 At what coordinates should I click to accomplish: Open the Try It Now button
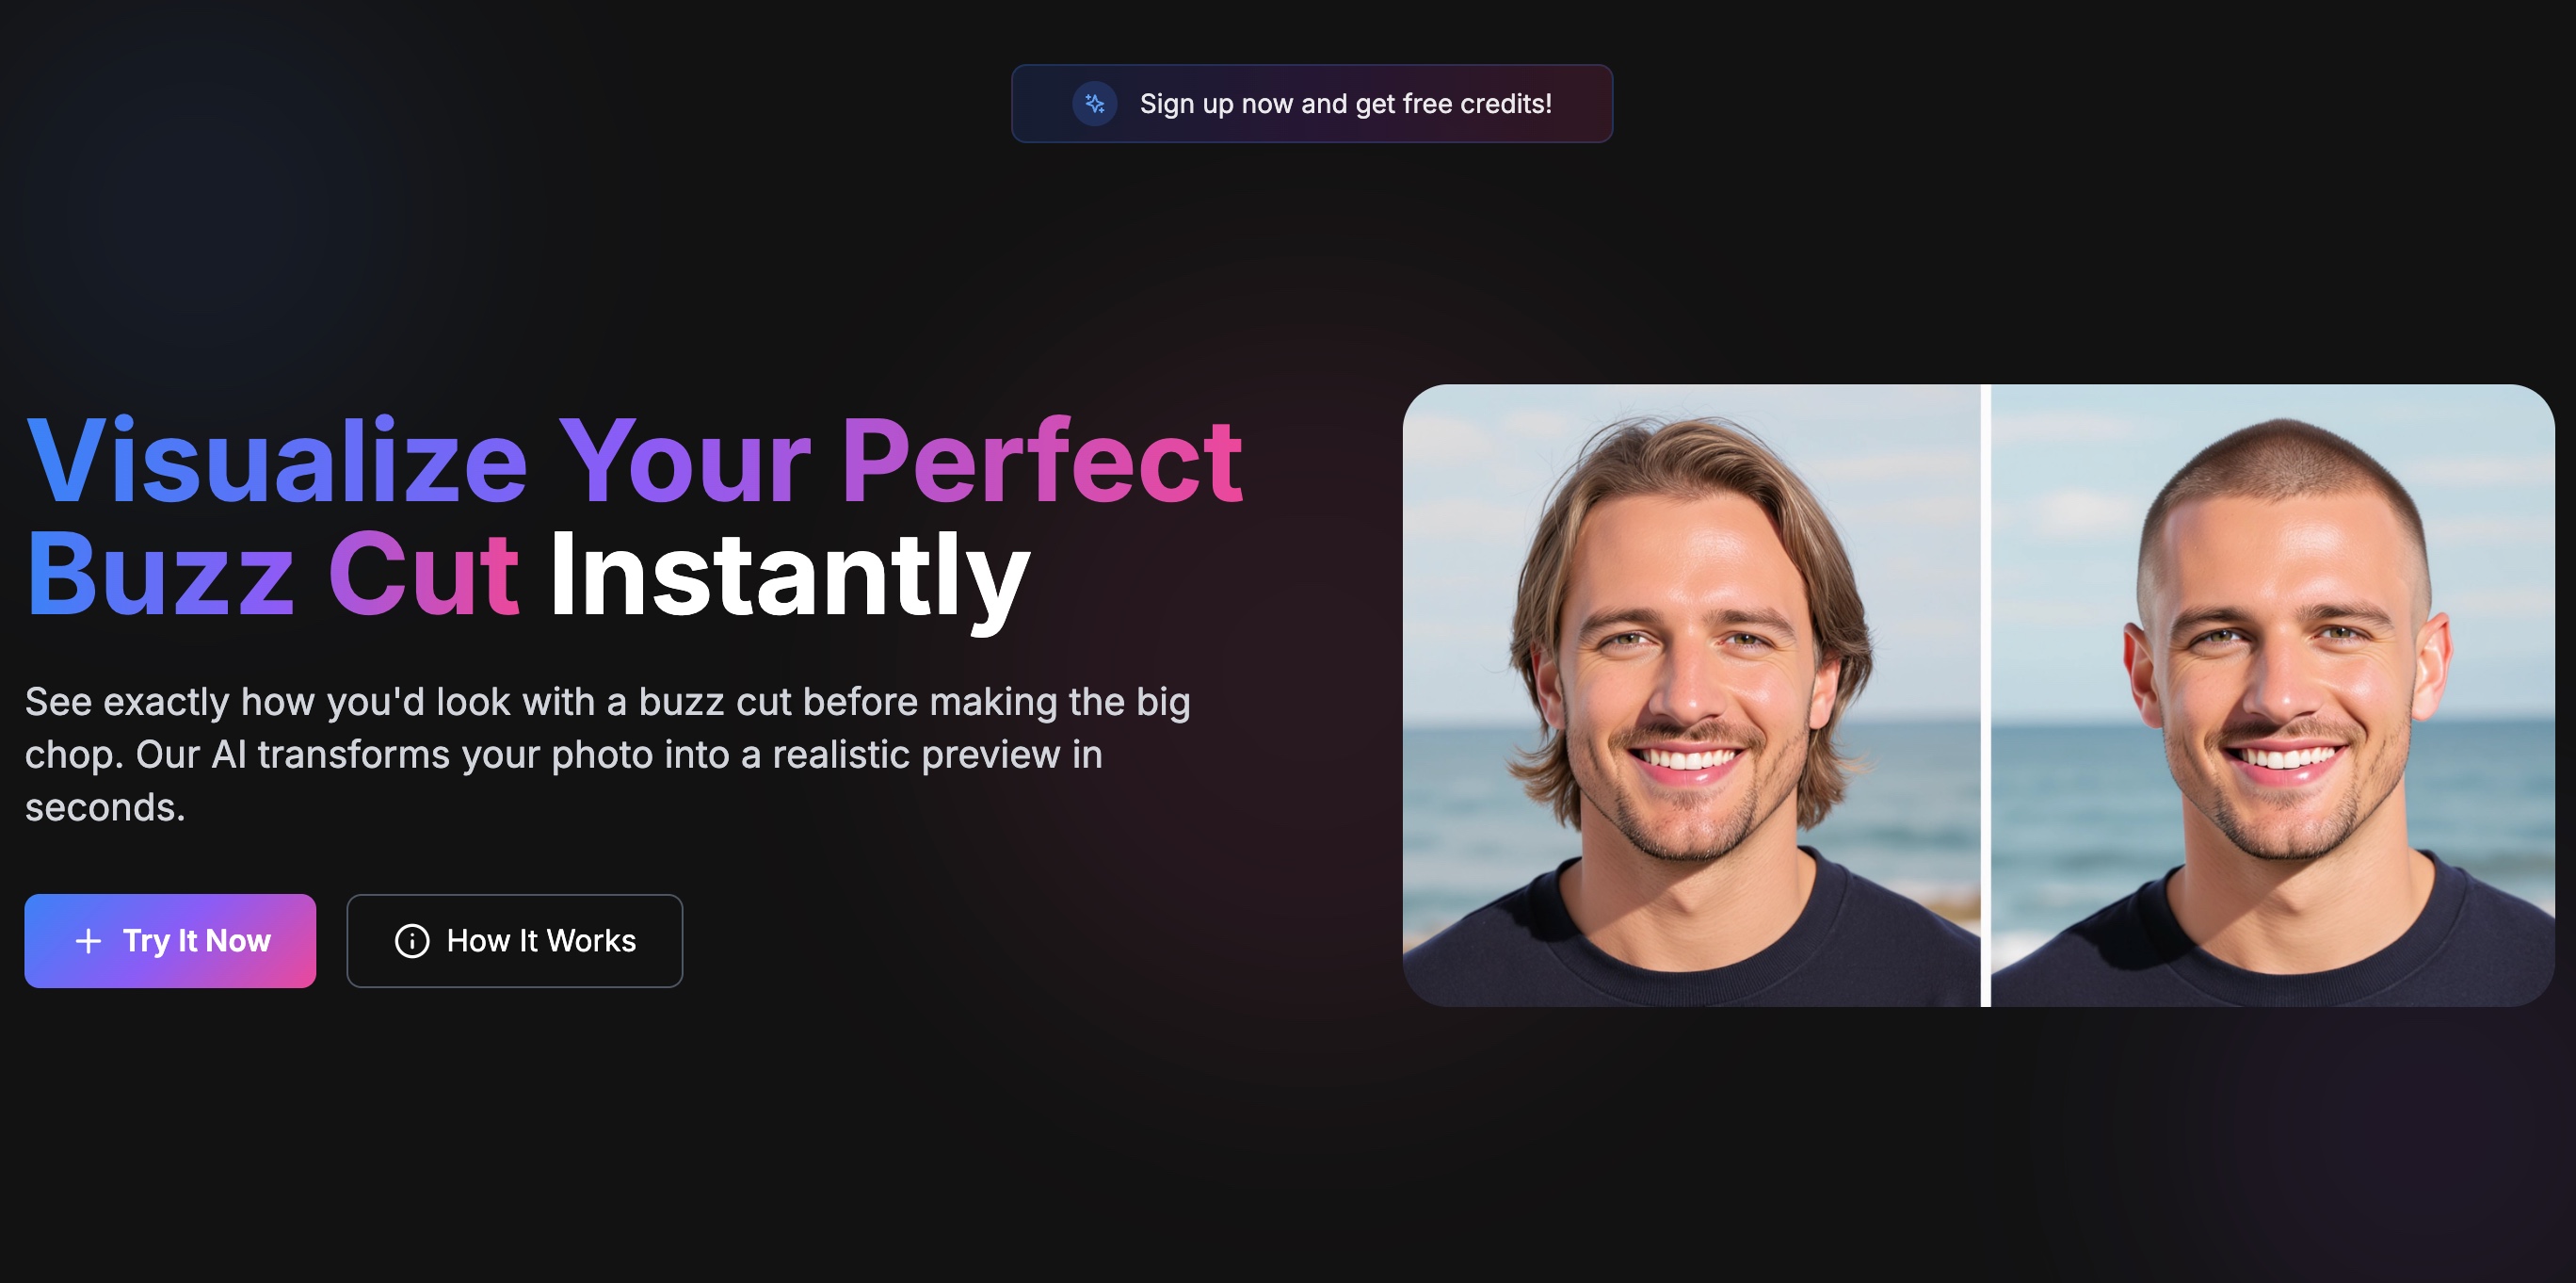tap(170, 941)
